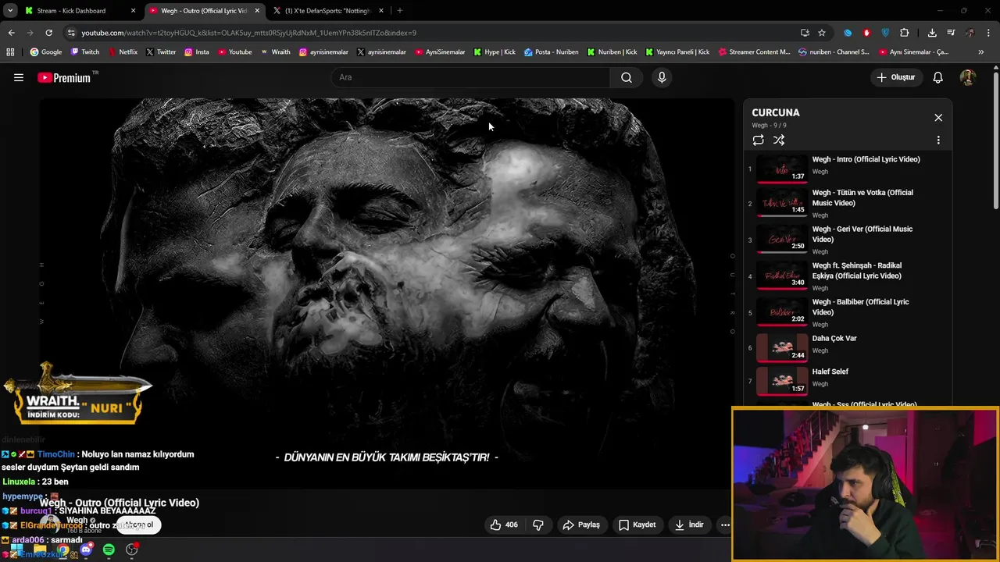
Task: Click the CURCUNA playlist title
Action: 776,112
